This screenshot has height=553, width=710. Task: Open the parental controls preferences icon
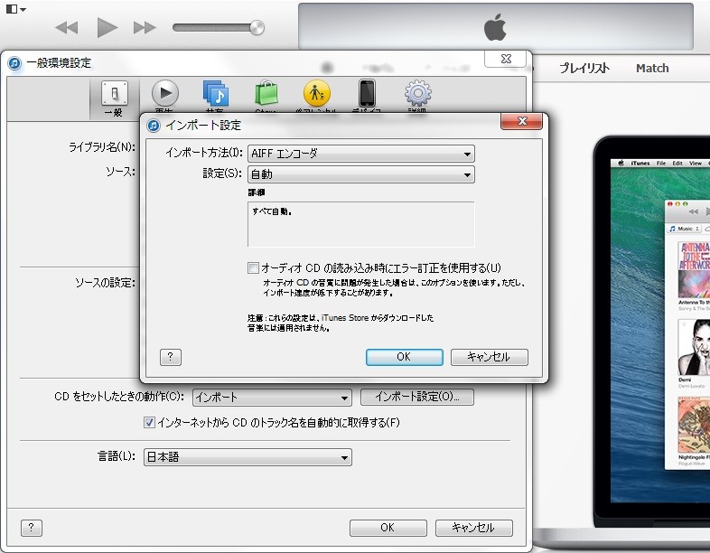[316, 93]
